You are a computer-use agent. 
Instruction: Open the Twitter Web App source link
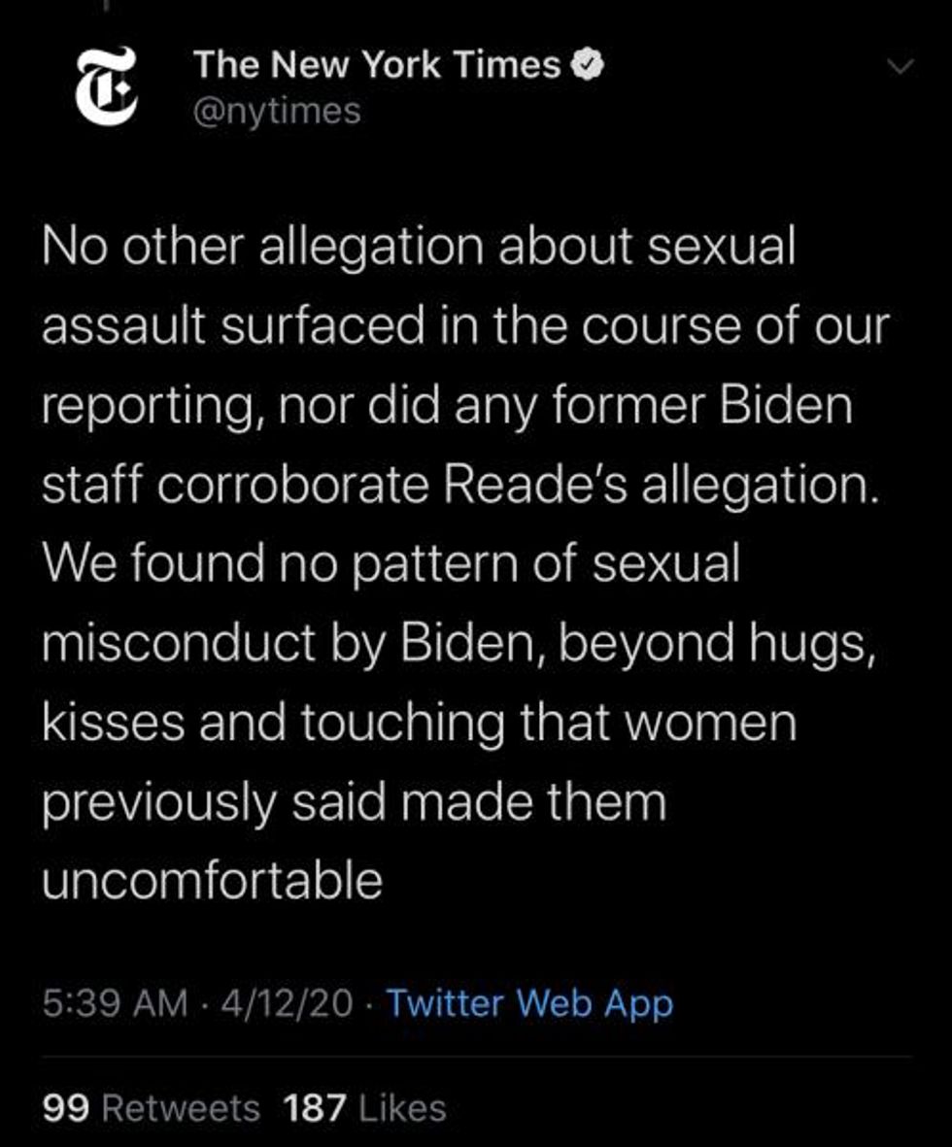[529, 1002]
